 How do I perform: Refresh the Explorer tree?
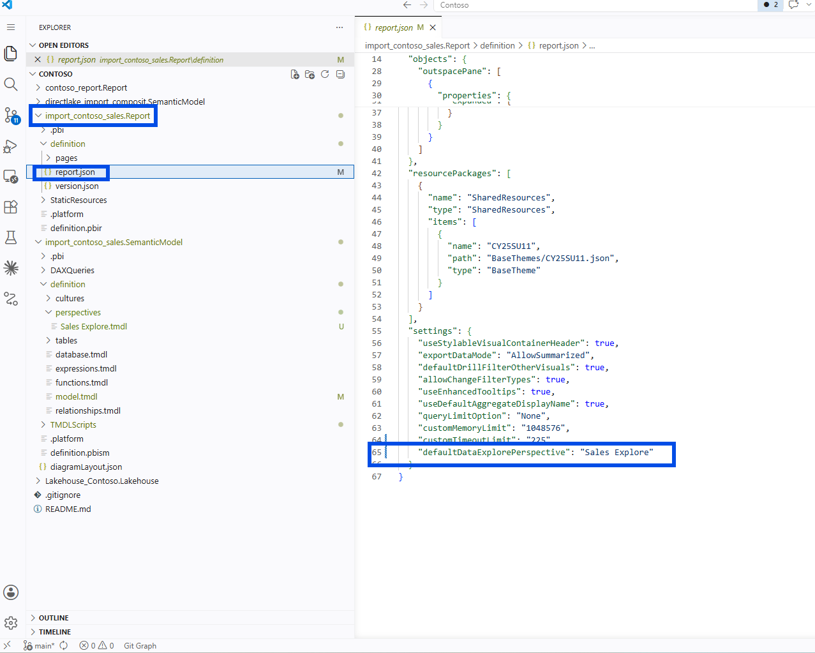[325, 74]
